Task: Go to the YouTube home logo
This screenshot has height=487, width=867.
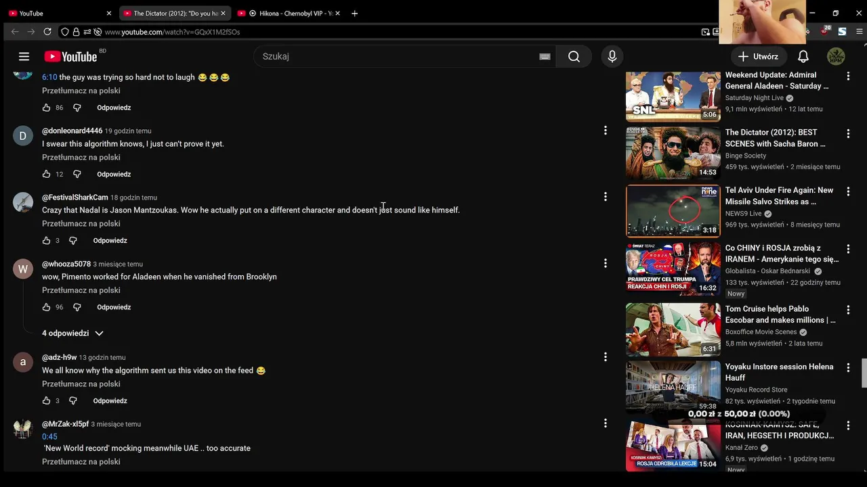Action: (x=71, y=57)
